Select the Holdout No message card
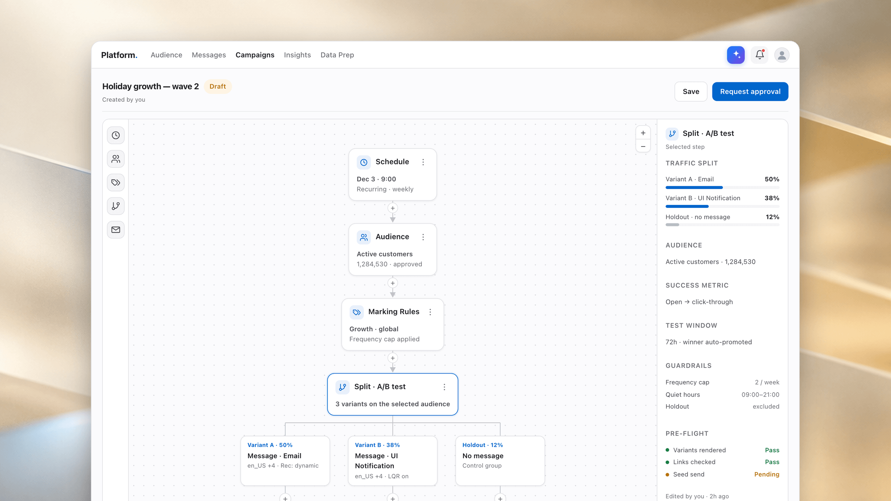This screenshot has height=501, width=891. tap(500, 461)
